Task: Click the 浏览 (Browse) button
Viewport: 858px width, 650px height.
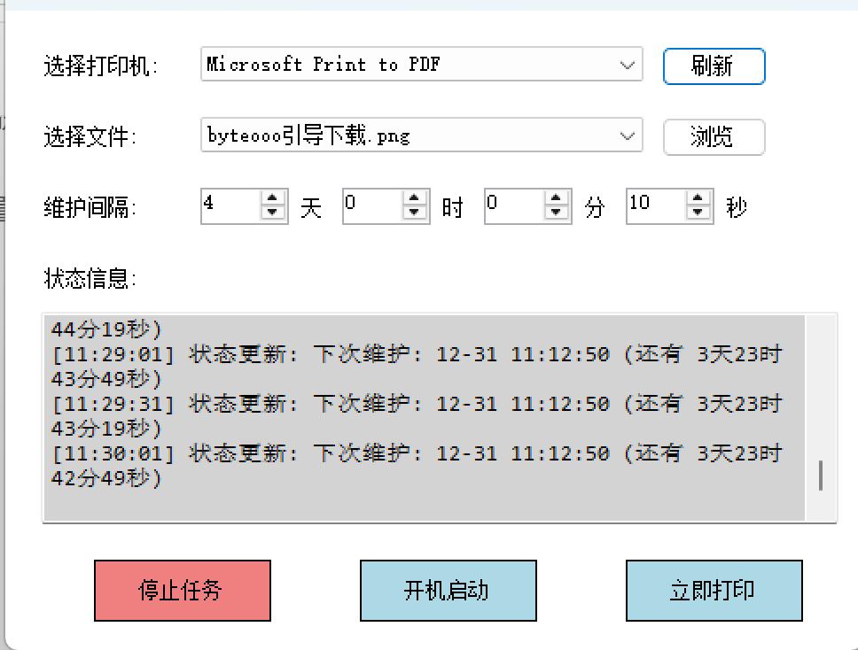Action: coord(714,137)
